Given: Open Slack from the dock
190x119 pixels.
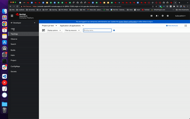Looking at the screenshot, I should pyautogui.click(x=5, y=67).
